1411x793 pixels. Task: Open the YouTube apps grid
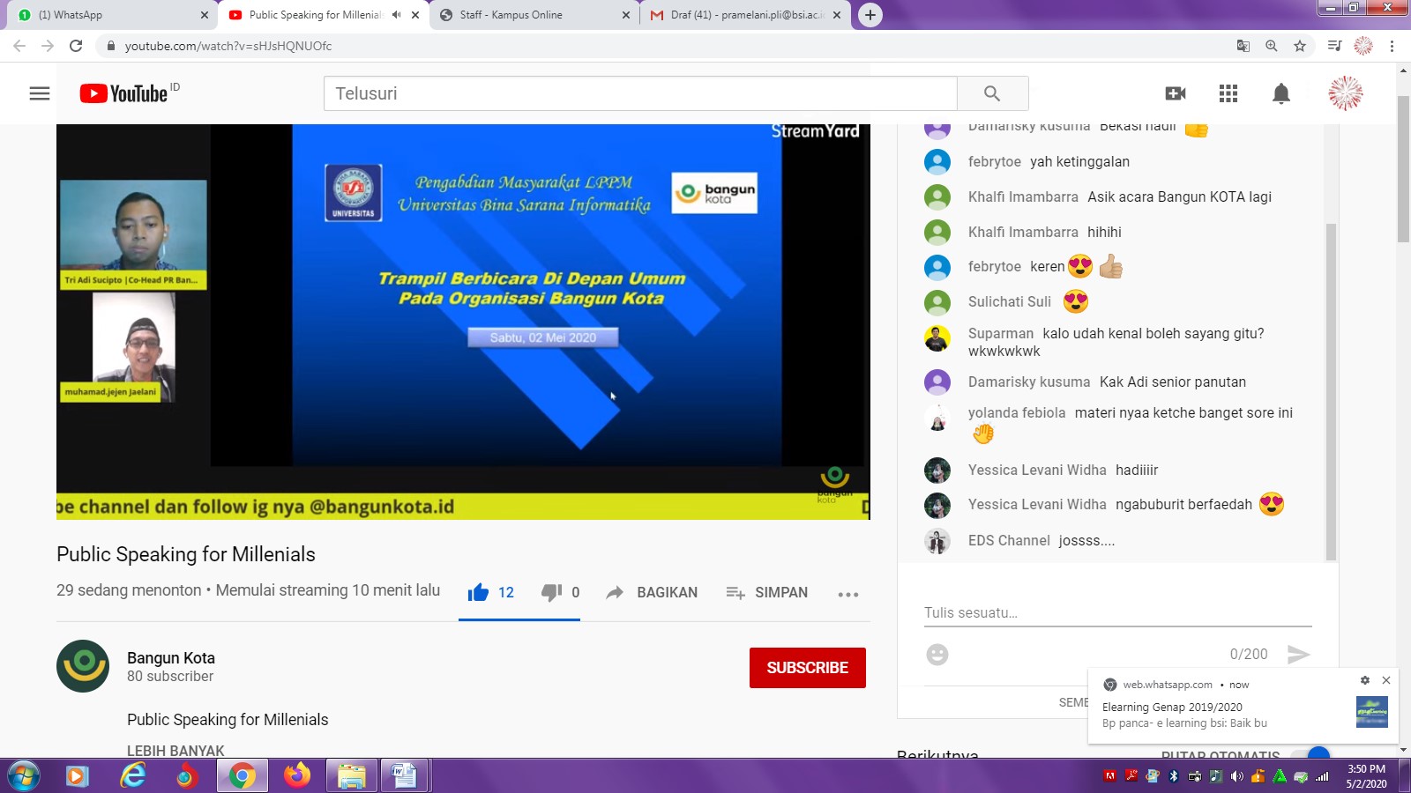point(1228,93)
